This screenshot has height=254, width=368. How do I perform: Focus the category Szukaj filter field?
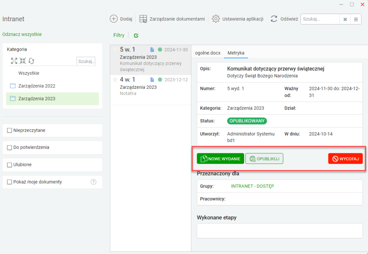point(86,61)
